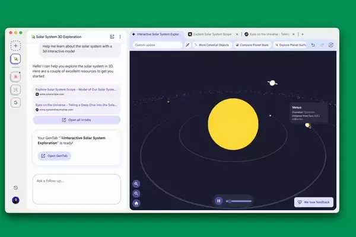Click Explore Planet Surface suggestion

click(x=290, y=45)
